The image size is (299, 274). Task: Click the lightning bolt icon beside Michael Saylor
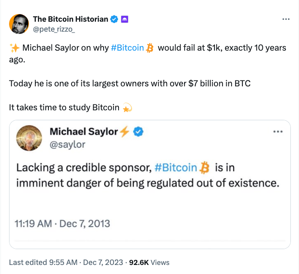(x=124, y=132)
